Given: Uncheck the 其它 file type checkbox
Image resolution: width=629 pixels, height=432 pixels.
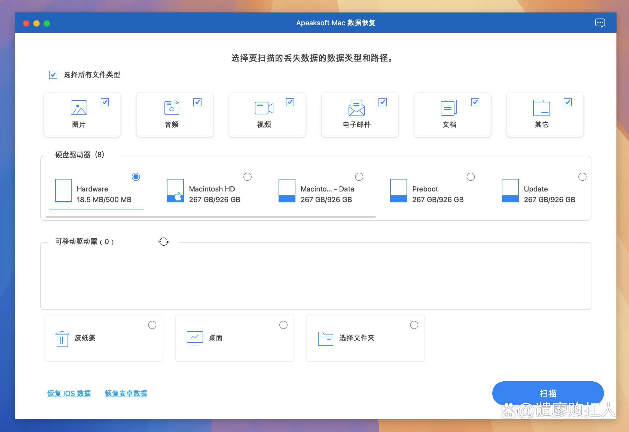Looking at the screenshot, I should pyautogui.click(x=568, y=102).
